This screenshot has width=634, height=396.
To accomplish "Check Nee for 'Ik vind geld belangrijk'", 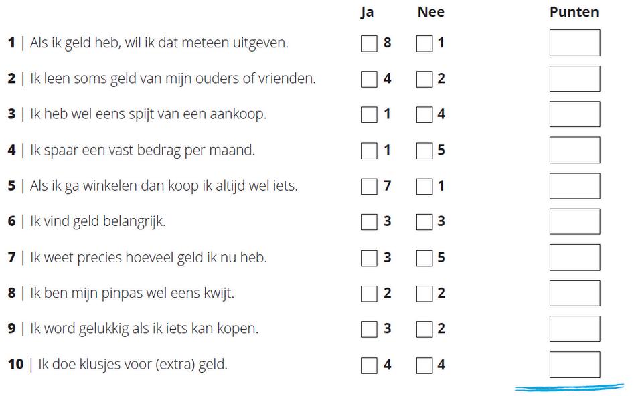I will 424,222.
